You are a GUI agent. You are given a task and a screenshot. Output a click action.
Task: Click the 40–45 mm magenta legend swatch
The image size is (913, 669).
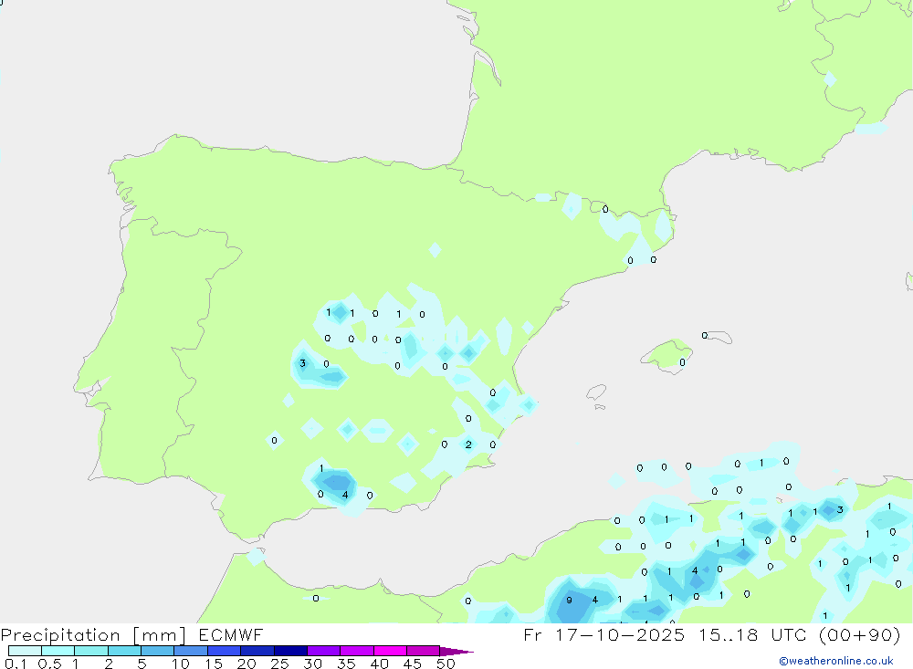390,651
